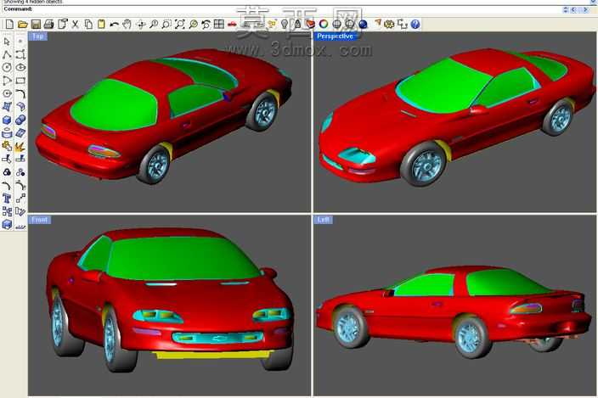Activate the Rotate view tool

[141, 25]
